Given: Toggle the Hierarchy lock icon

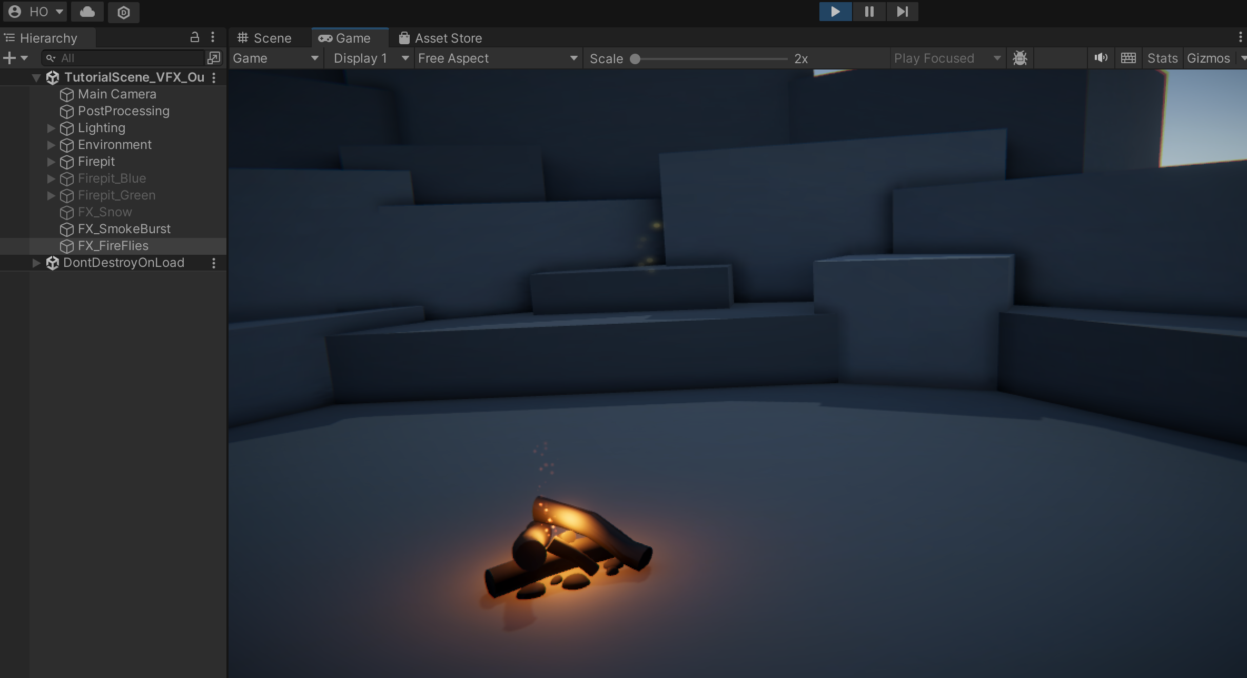Looking at the screenshot, I should tap(194, 37).
